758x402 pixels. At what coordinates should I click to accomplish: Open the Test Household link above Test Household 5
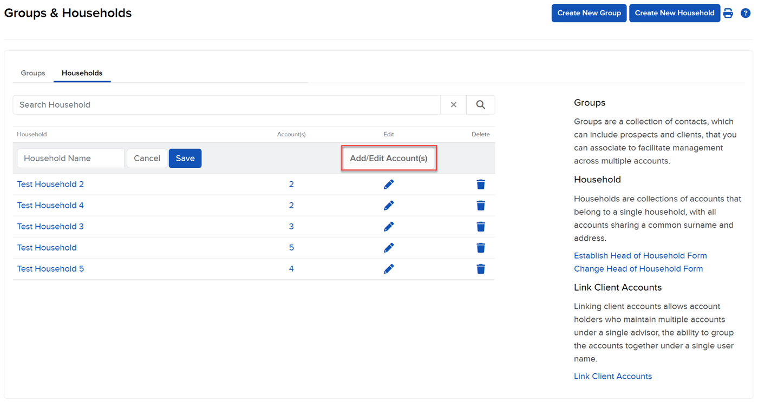click(x=47, y=248)
